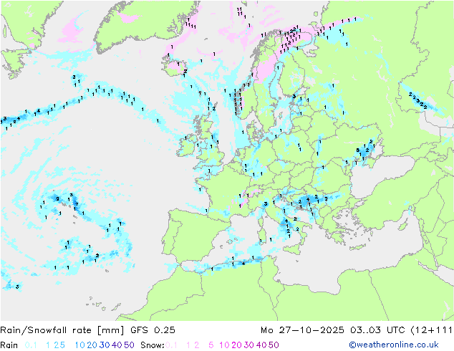Pick the rain legend 40 value
Image resolution: width=454 pixels, height=351 pixels.
[117, 345]
